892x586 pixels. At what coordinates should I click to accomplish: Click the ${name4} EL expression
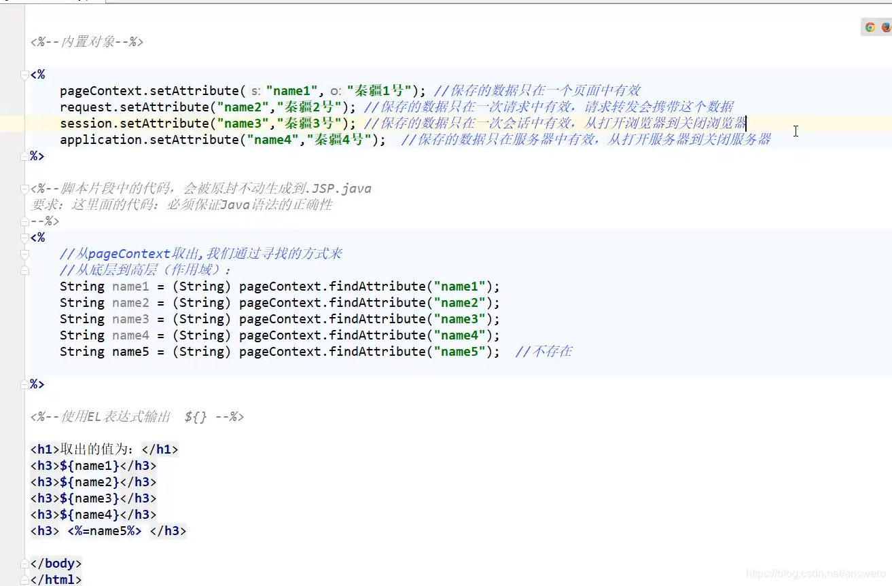click(x=90, y=515)
